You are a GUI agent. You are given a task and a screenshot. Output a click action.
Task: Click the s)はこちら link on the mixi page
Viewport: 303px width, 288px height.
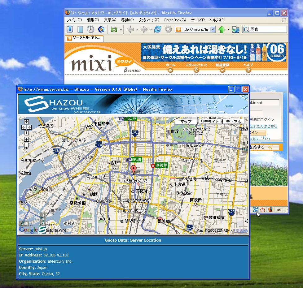click(x=260, y=138)
